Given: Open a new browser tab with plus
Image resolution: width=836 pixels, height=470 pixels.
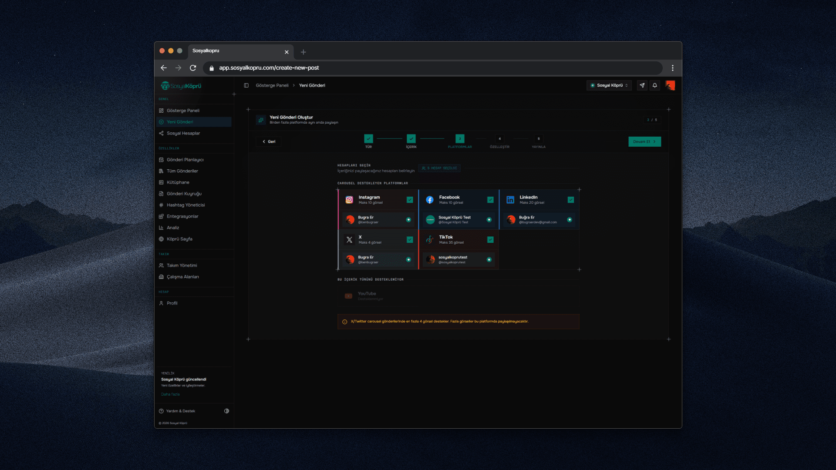Looking at the screenshot, I should 303,52.
